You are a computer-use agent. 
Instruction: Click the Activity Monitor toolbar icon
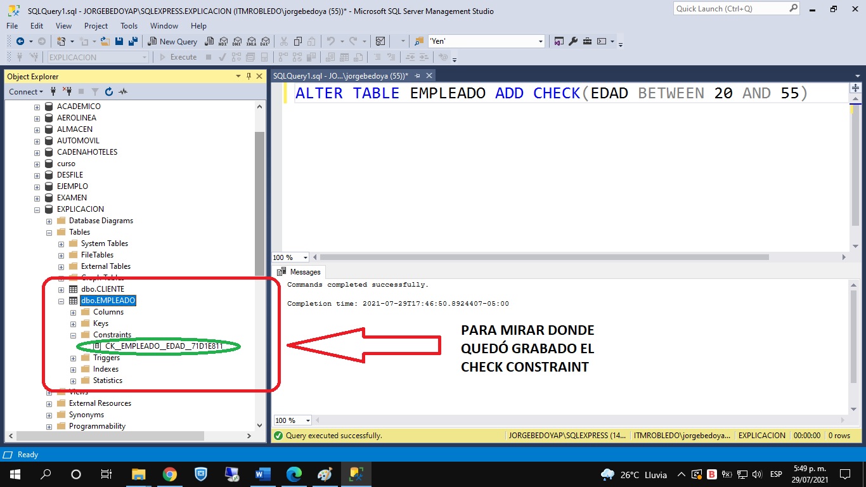(x=380, y=41)
